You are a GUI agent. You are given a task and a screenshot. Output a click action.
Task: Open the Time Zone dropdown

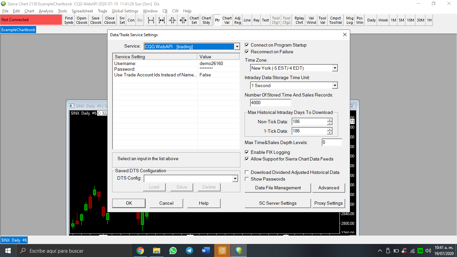(334, 68)
